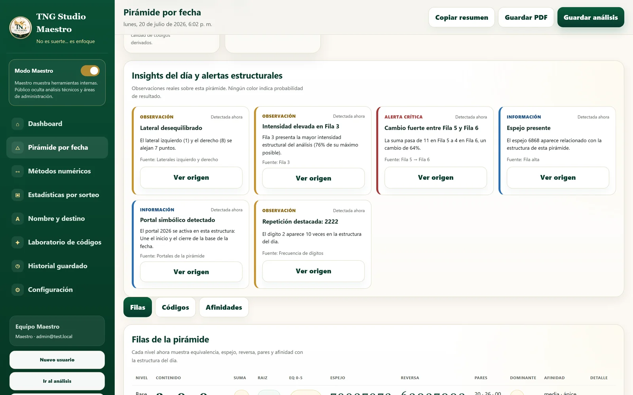Screen dimensions: 633x395
Task: Click 'Fuente: Frecuencia de dígitos' text
Action: point(293,253)
